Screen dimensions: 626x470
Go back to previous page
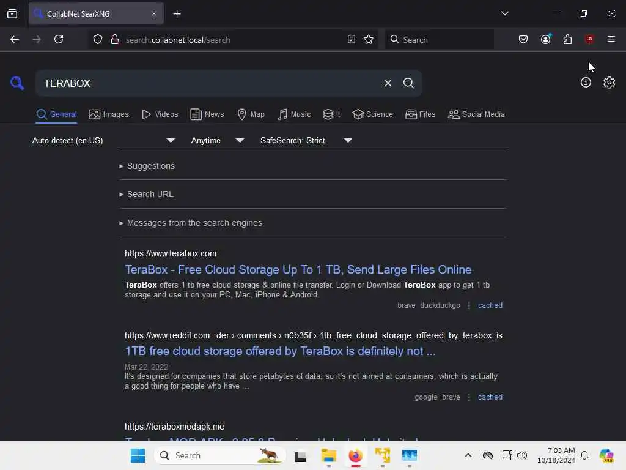point(15,40)
